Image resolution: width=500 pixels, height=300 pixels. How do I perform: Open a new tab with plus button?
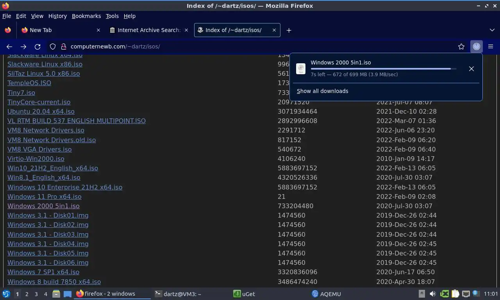(289, 30)
